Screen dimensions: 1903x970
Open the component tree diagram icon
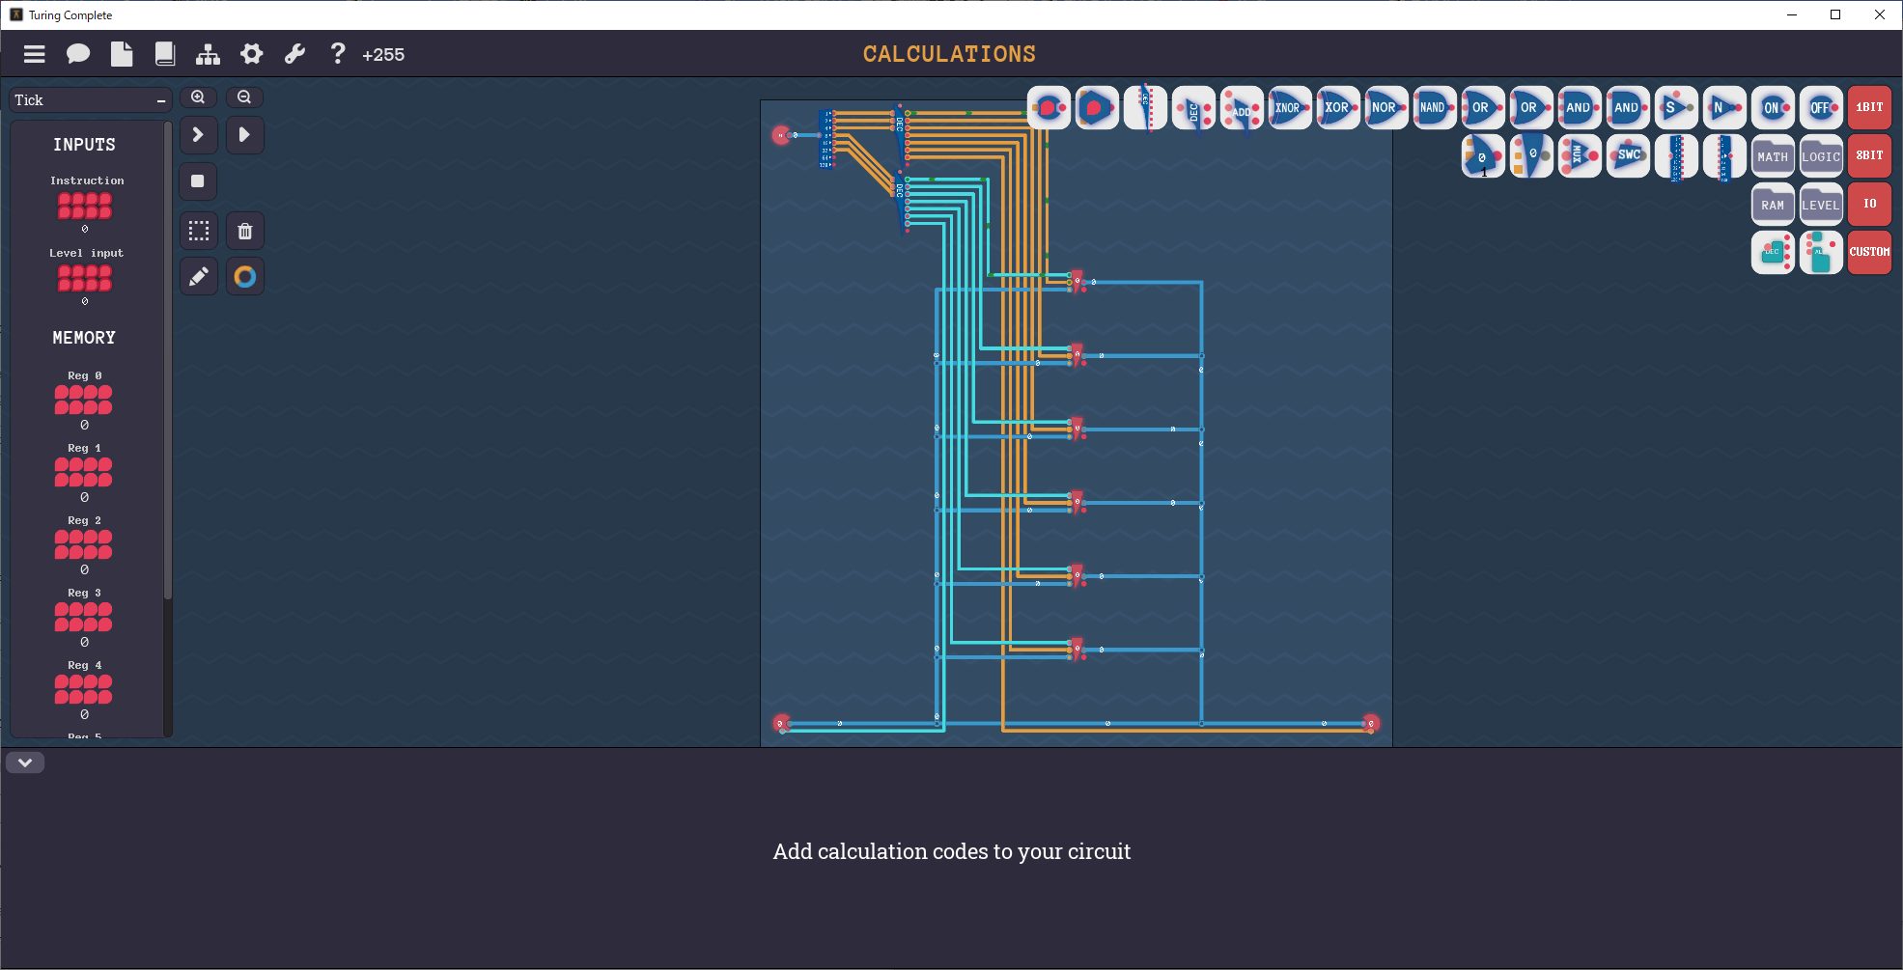pyautogui.click(x=208, y=55)
